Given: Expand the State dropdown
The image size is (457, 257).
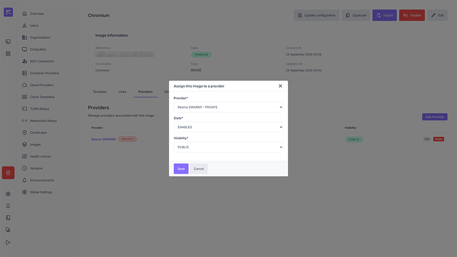Looking at the screenshot, I should point(228,127).
